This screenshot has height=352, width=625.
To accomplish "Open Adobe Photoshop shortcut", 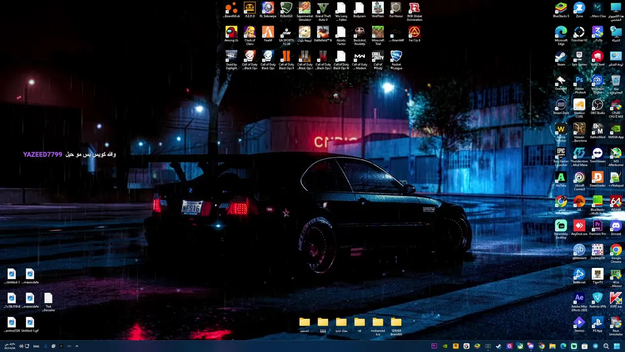I will pyautogui.click(x=579, y=84).
